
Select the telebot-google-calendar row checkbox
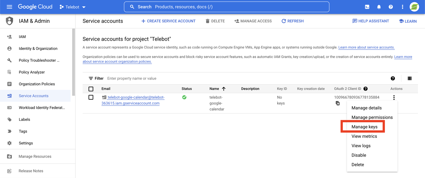pos(91,97)
